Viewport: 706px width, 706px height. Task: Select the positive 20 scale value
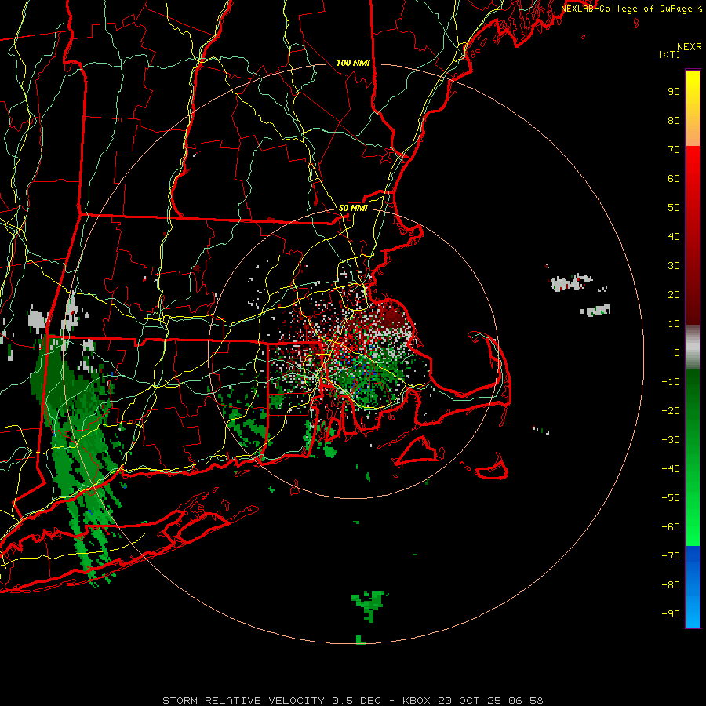tap(674, 294)
